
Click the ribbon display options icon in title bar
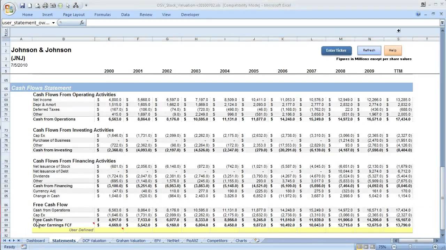[x=423, y=5]
